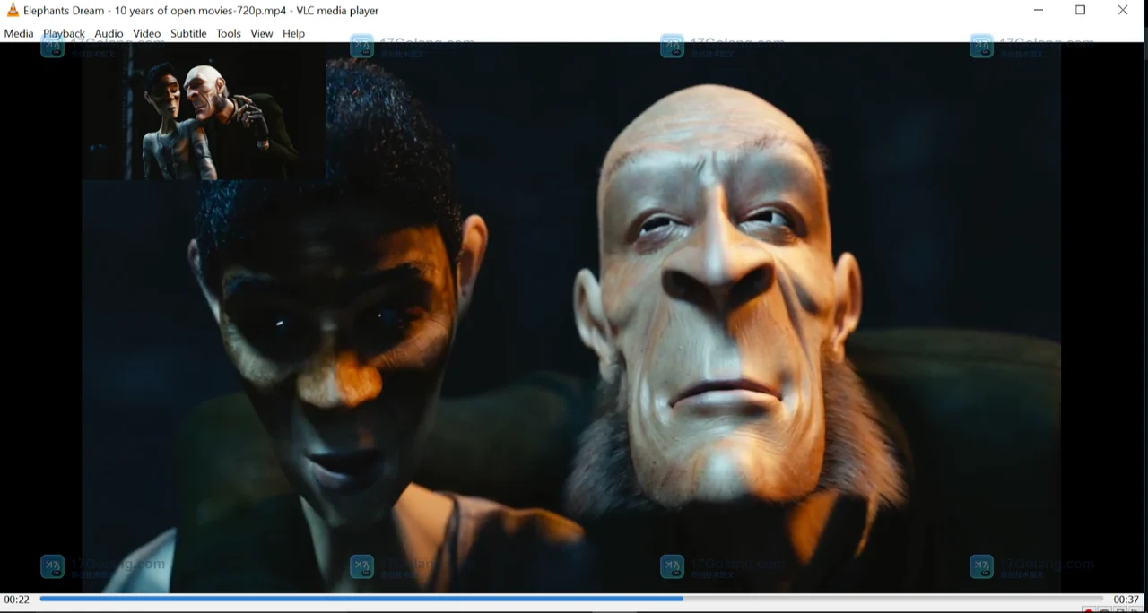Open the Tools menu
Image resolution: width=1148 pixels, height=613 pixels.
(x=229, y=33)
